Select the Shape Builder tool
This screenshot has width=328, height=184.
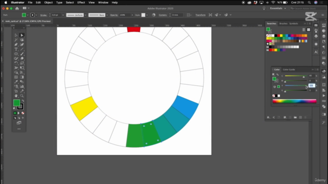[16, 73]
